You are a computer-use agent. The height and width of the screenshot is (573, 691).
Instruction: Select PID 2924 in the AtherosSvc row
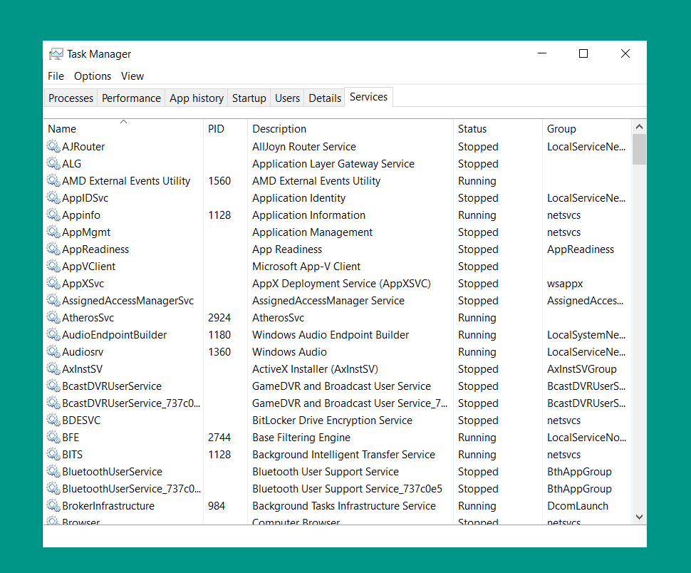coord(219,318)
